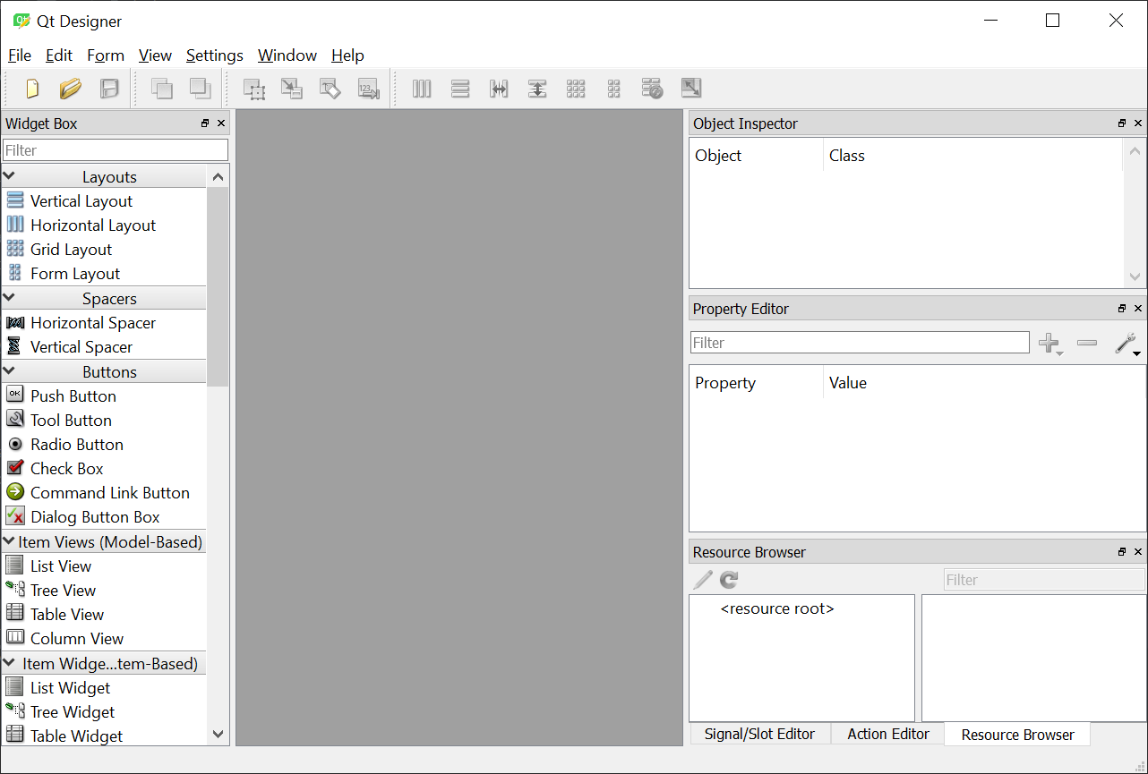
Task: Close the Widget Box panel
Action: point(221,123)
